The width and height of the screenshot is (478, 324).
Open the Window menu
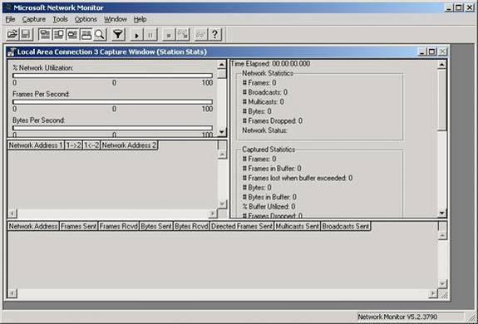tap(116, 19)
